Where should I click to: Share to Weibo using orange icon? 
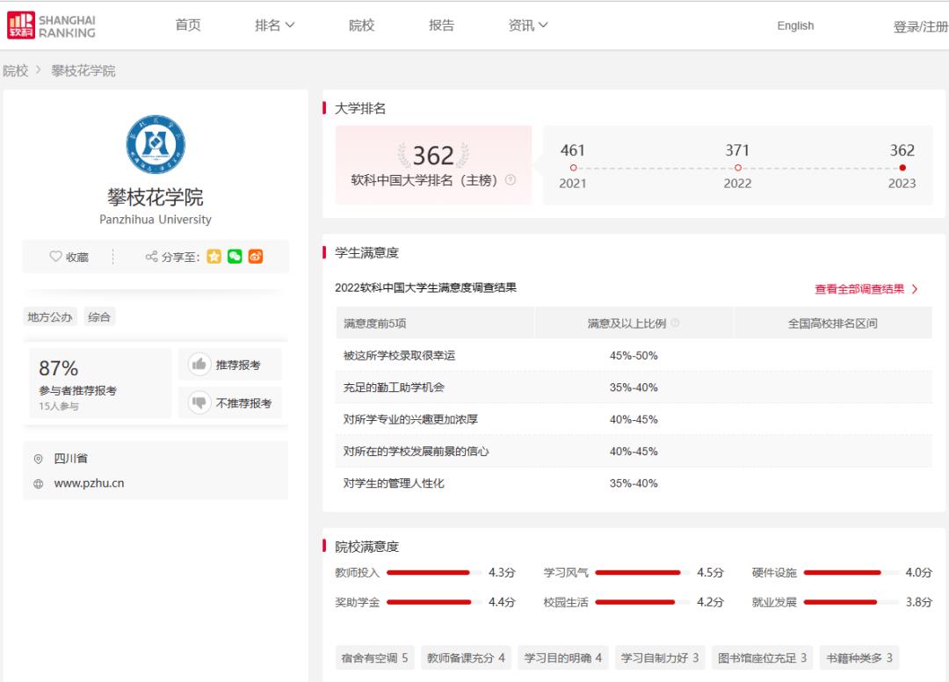click(x=256, y=257)
